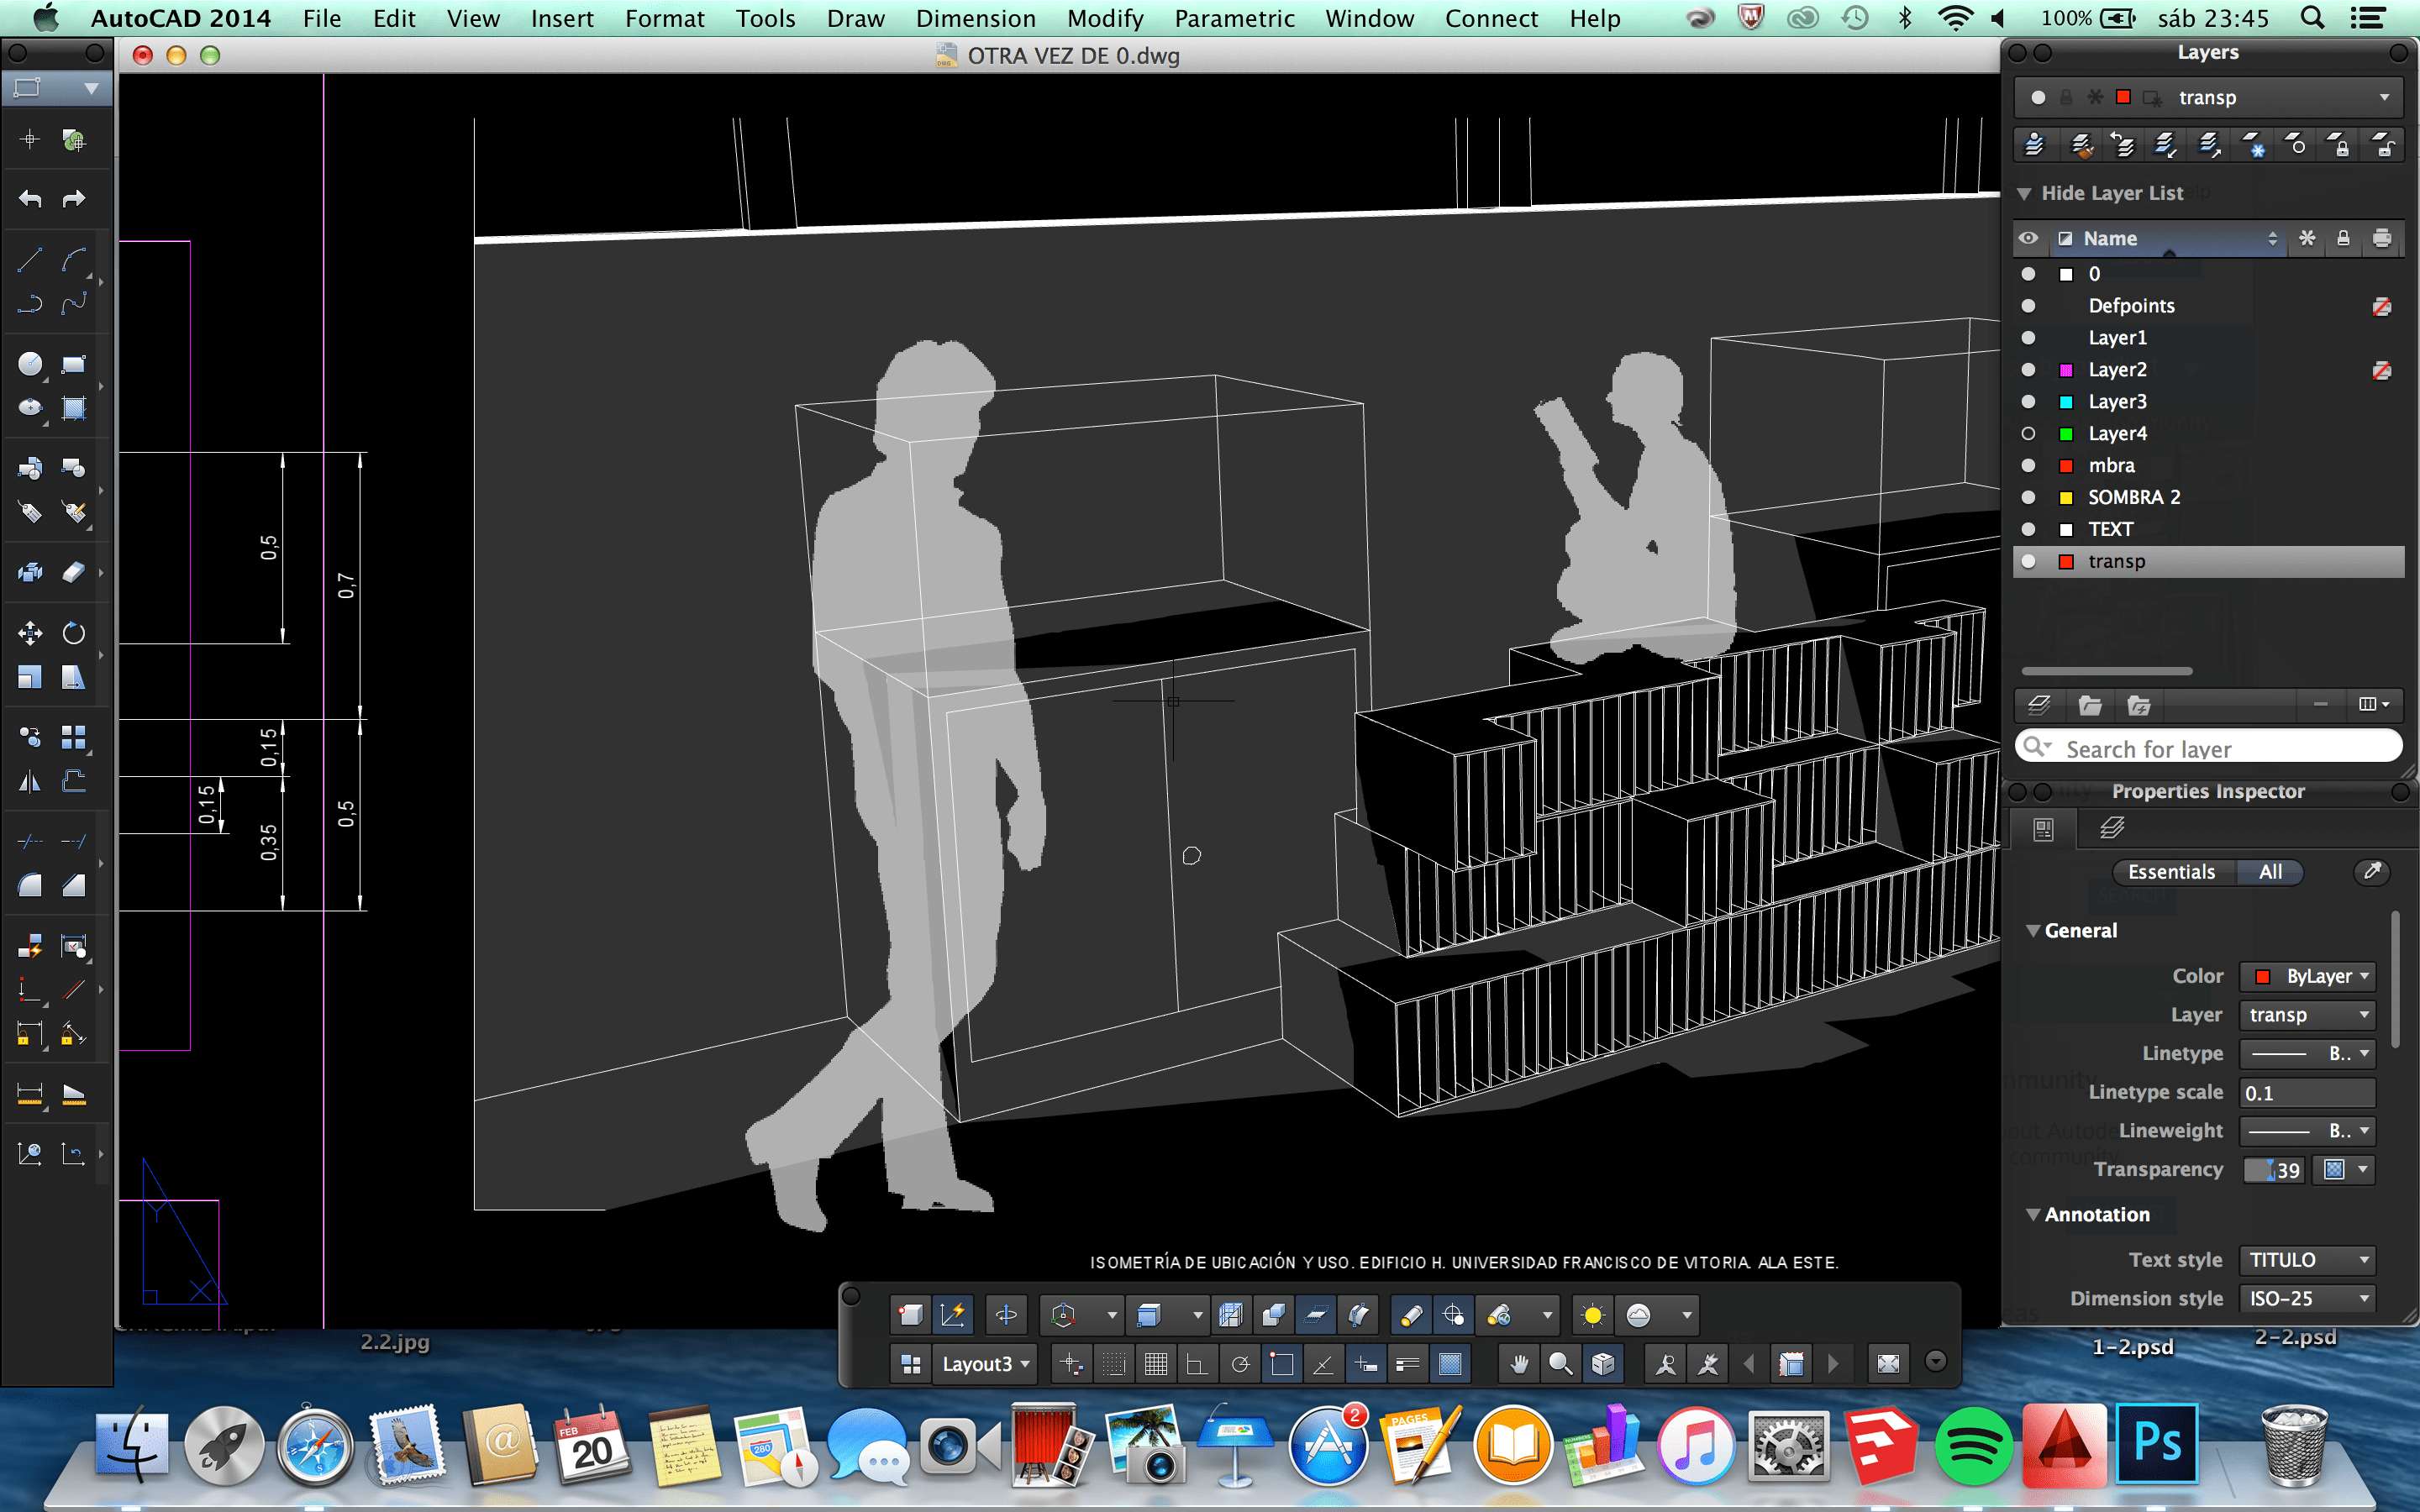
Task: Open the Text style TITULO dropdown
Action: (x=2306, y=1259)
